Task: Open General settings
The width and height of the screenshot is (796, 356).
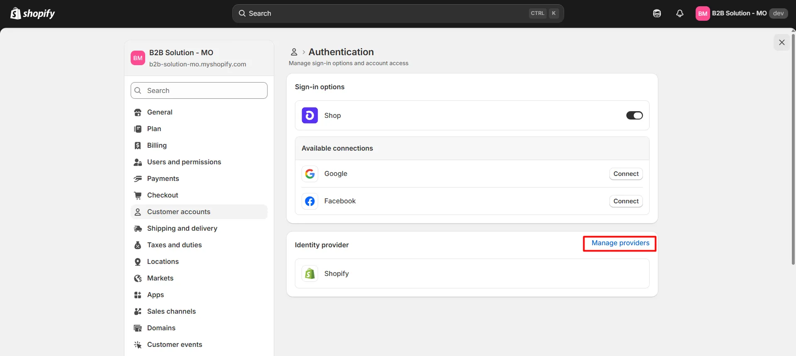Action: pos(199,112)
